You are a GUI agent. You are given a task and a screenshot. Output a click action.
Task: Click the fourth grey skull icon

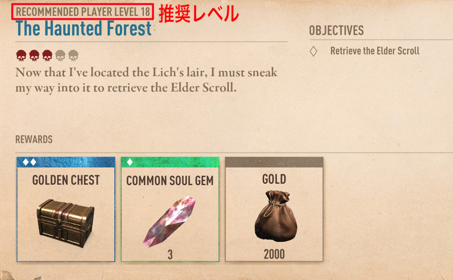point(60,55)
